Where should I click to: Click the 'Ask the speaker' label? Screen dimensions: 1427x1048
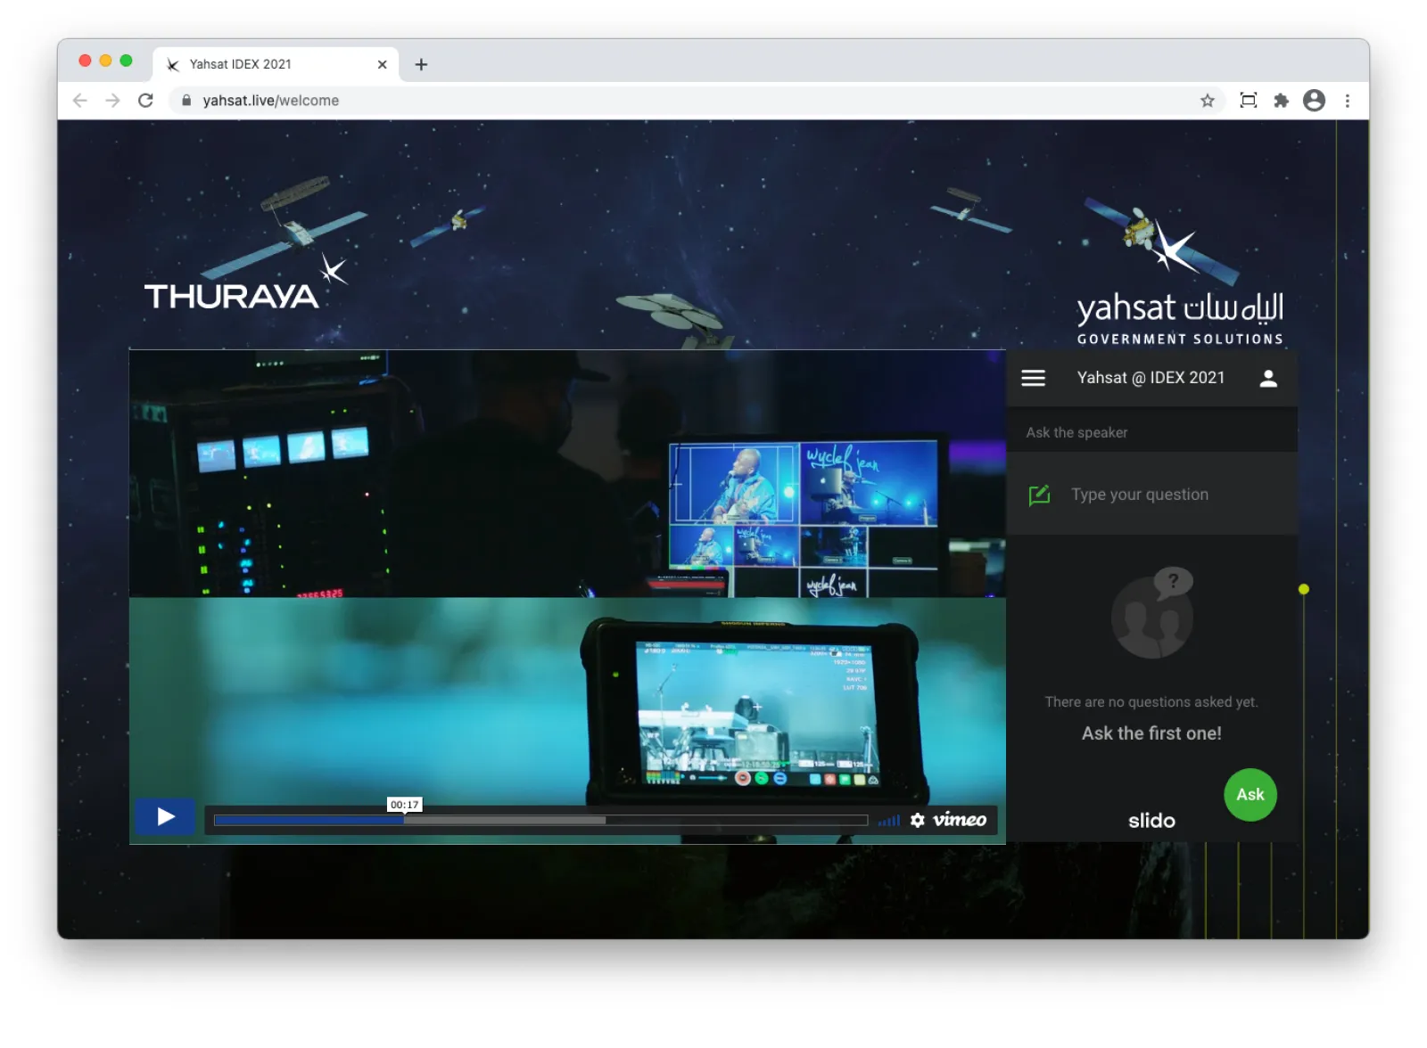pos(1076,432)
